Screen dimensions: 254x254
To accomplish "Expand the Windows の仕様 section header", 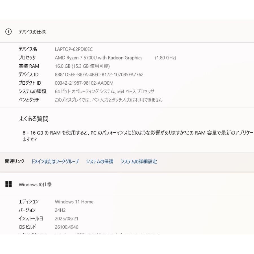I will pos(35,185).
